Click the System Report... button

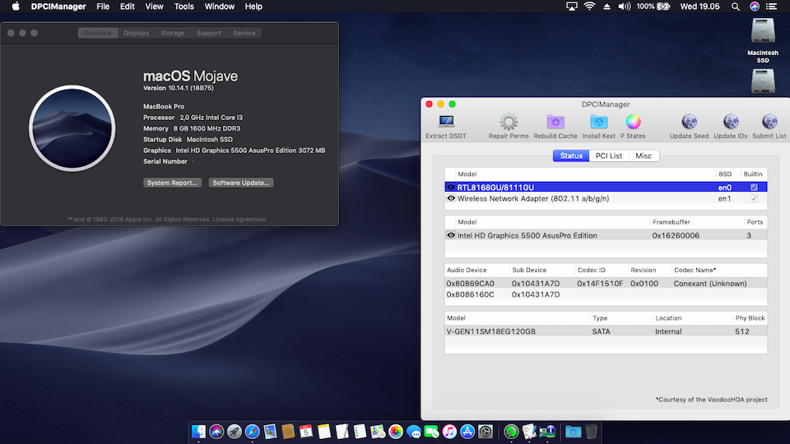(x=172, y=183)
